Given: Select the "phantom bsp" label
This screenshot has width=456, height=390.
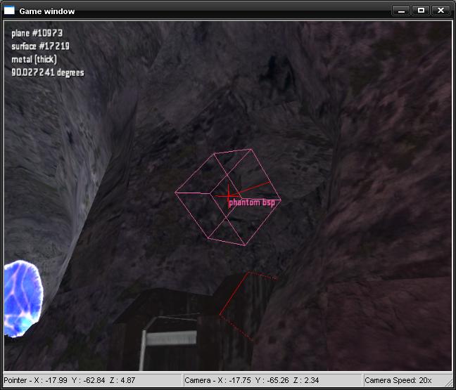Looking at the screenshot, I should [x=252, y=202].
